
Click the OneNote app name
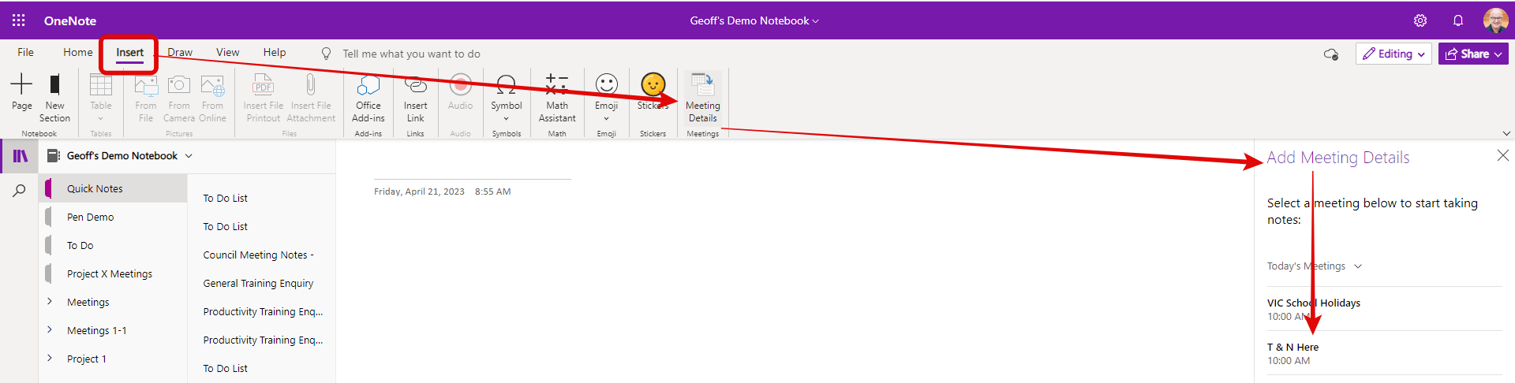click(70, 20)
